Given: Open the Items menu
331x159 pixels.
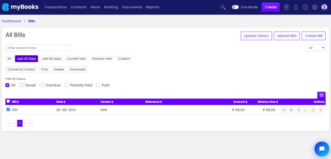Looking at the screenshot, I should [95, 7].
